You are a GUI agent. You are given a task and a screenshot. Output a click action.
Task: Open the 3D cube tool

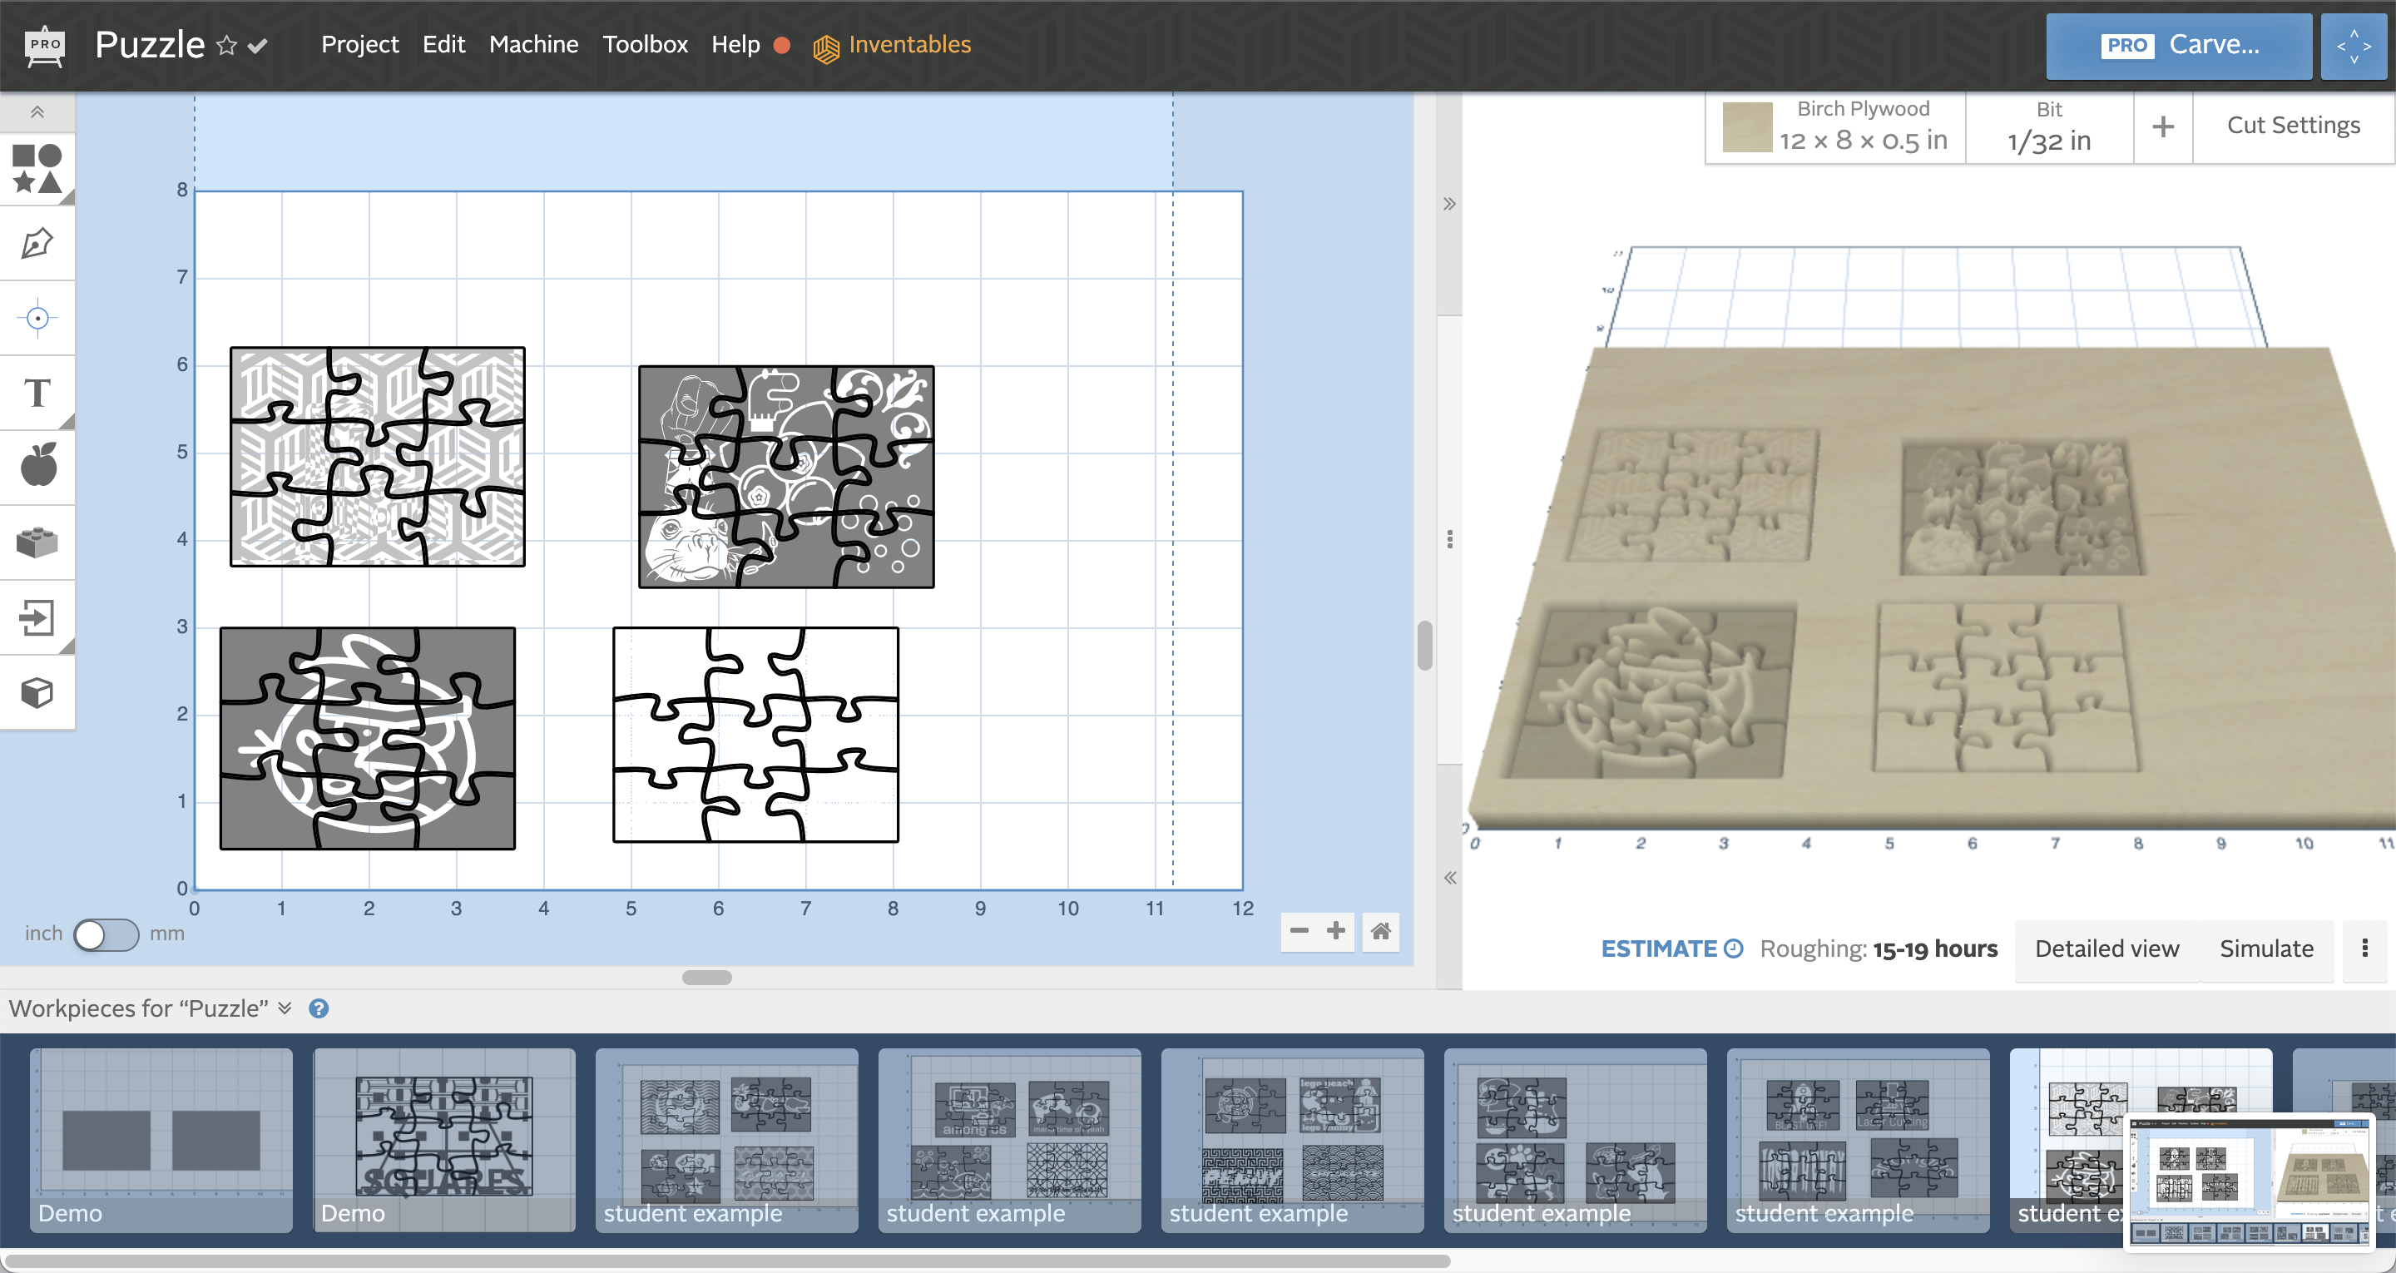(37, 692)
